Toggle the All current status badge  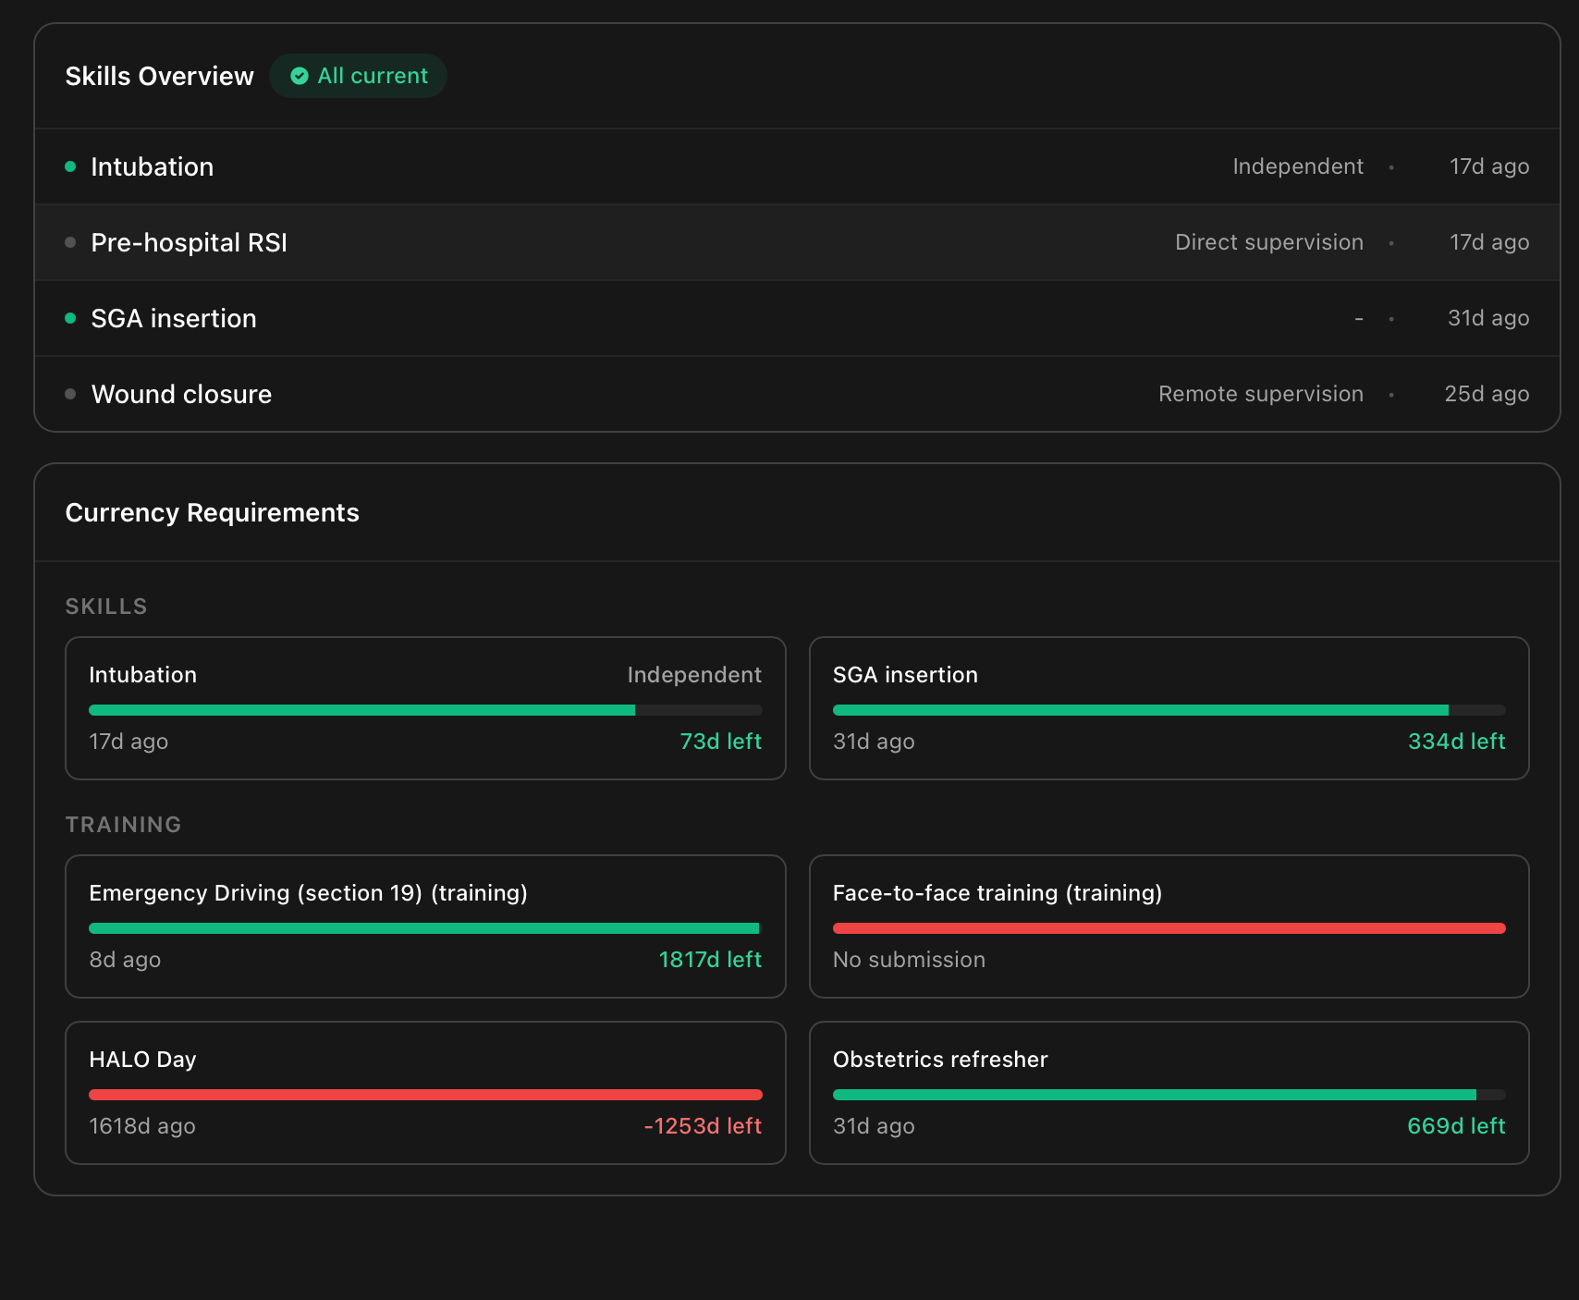pos(359,76)
